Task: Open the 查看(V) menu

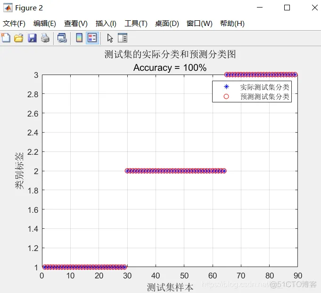Action: click(76, 24)
